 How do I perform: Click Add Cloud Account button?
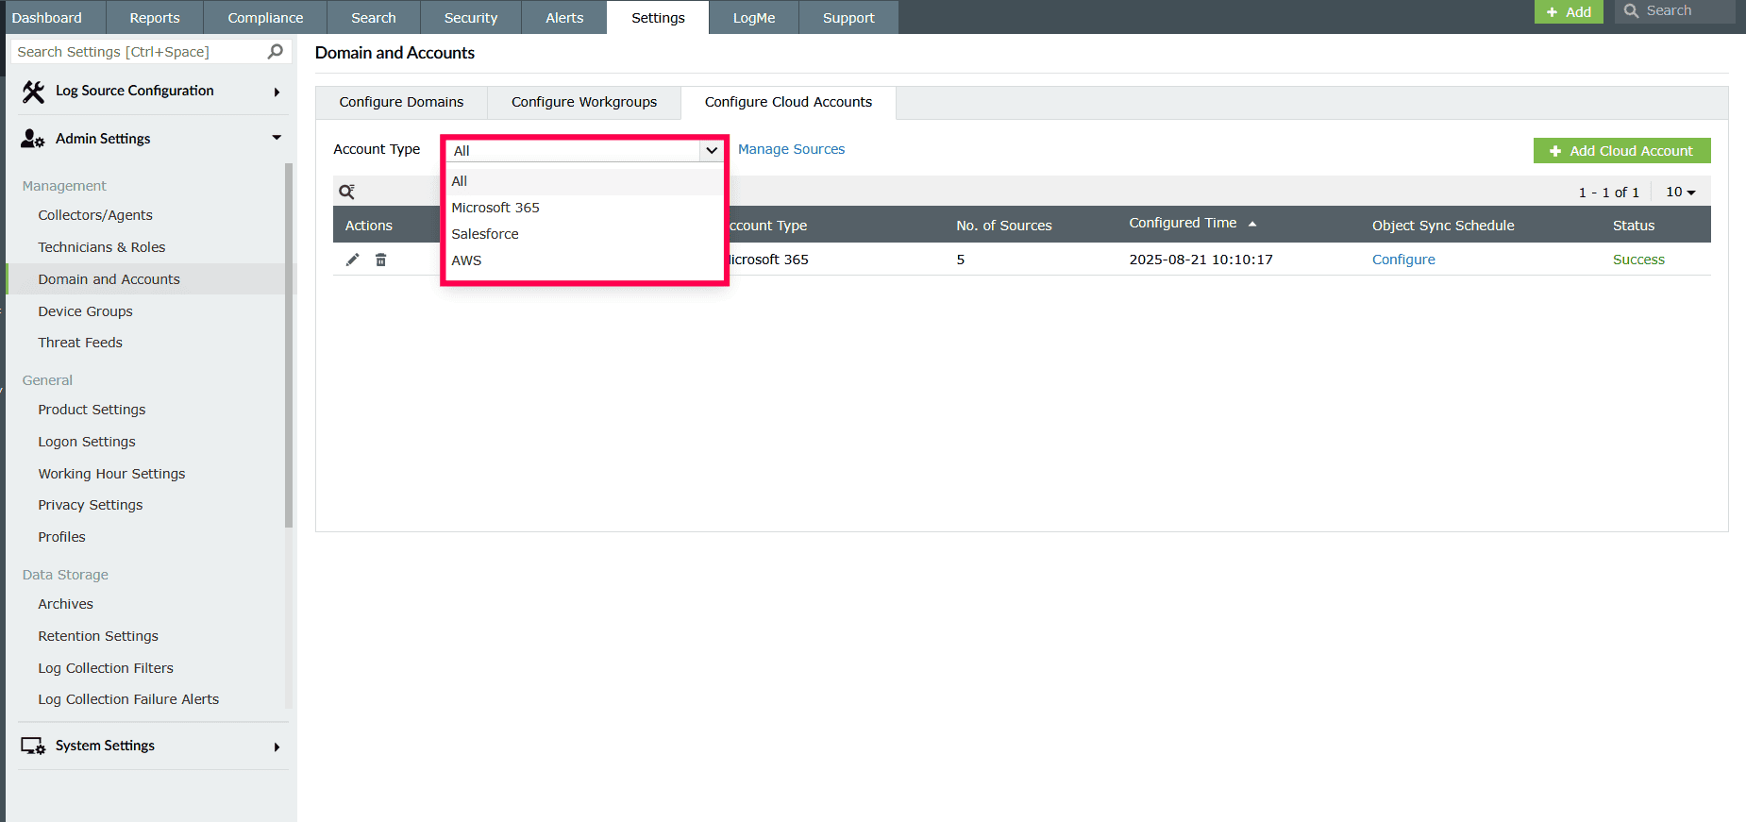[1621, 151]
